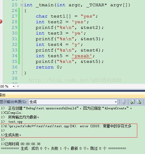
Task: Collapse the _tmain function outline box
Action: (22, 5)
